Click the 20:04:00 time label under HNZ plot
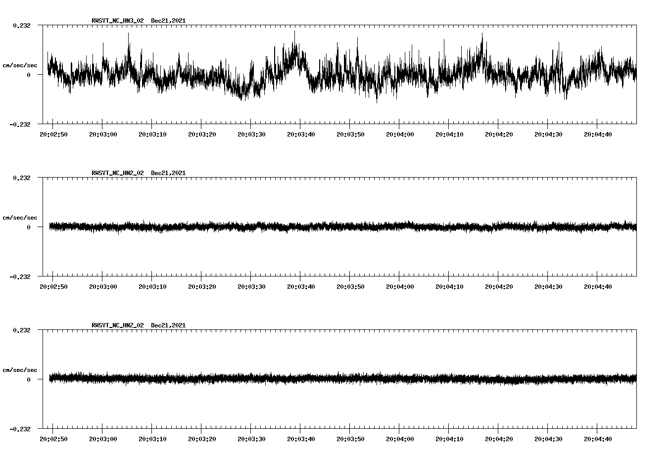 tap(400, 439)
